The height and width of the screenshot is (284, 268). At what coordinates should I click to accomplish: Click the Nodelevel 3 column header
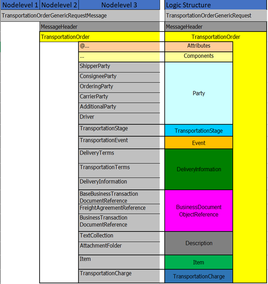click(x=119, y=5)
